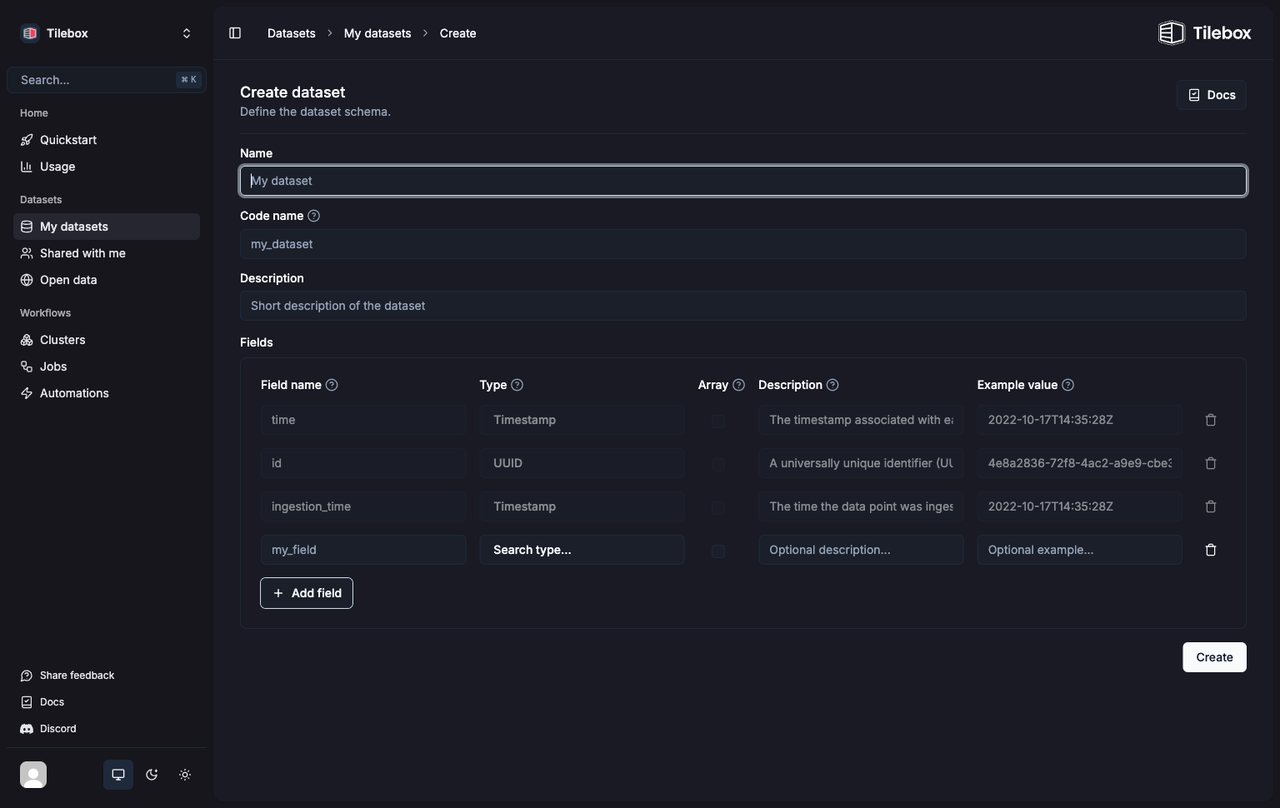Select My datasets in sidebar

pos(107,227)
